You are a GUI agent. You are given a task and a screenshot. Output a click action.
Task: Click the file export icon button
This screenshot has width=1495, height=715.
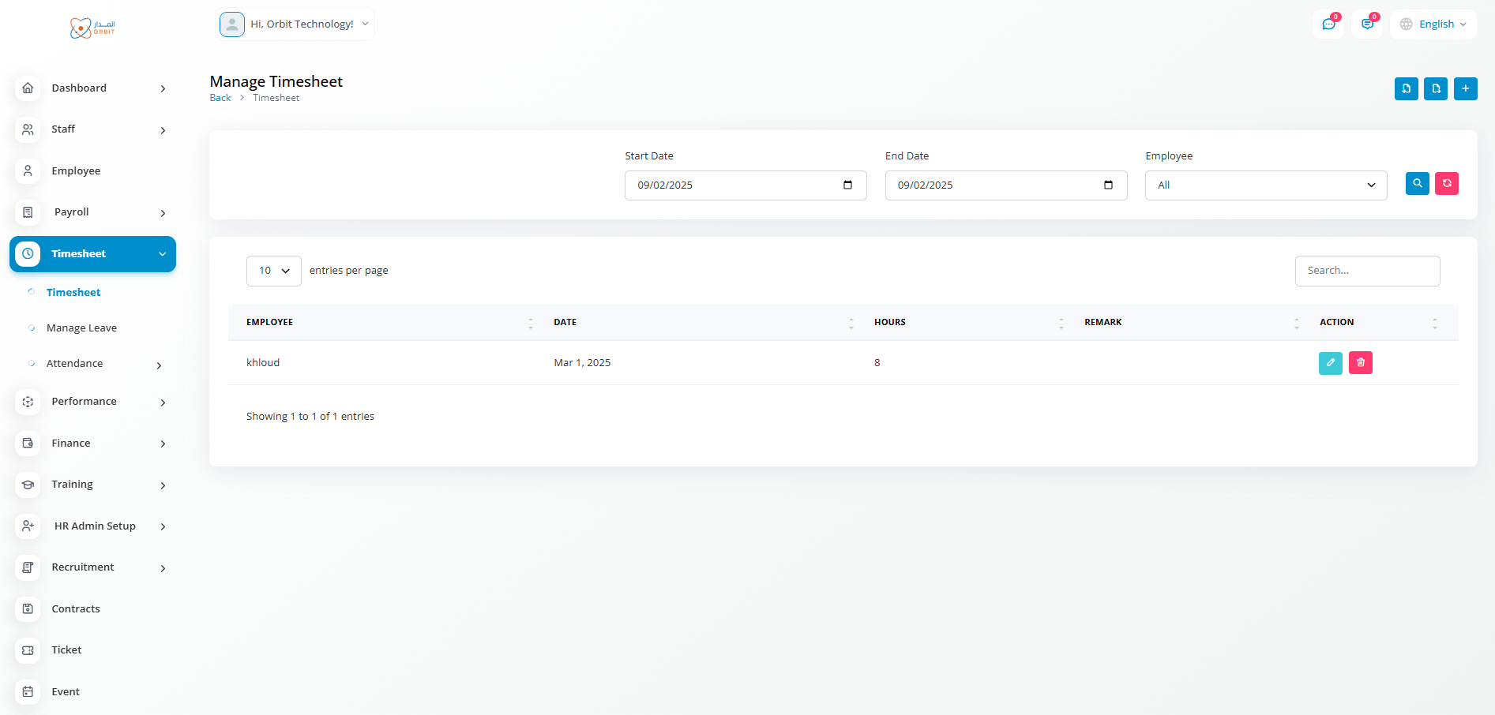pos(1436,89)
